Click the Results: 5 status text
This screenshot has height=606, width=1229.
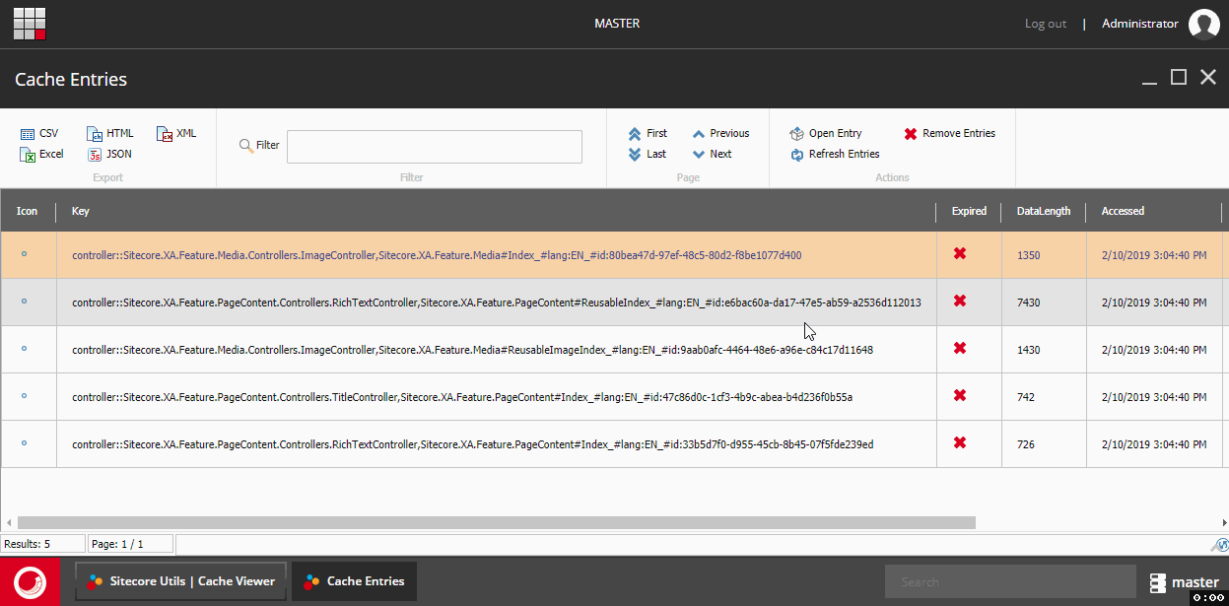[28, 544]
